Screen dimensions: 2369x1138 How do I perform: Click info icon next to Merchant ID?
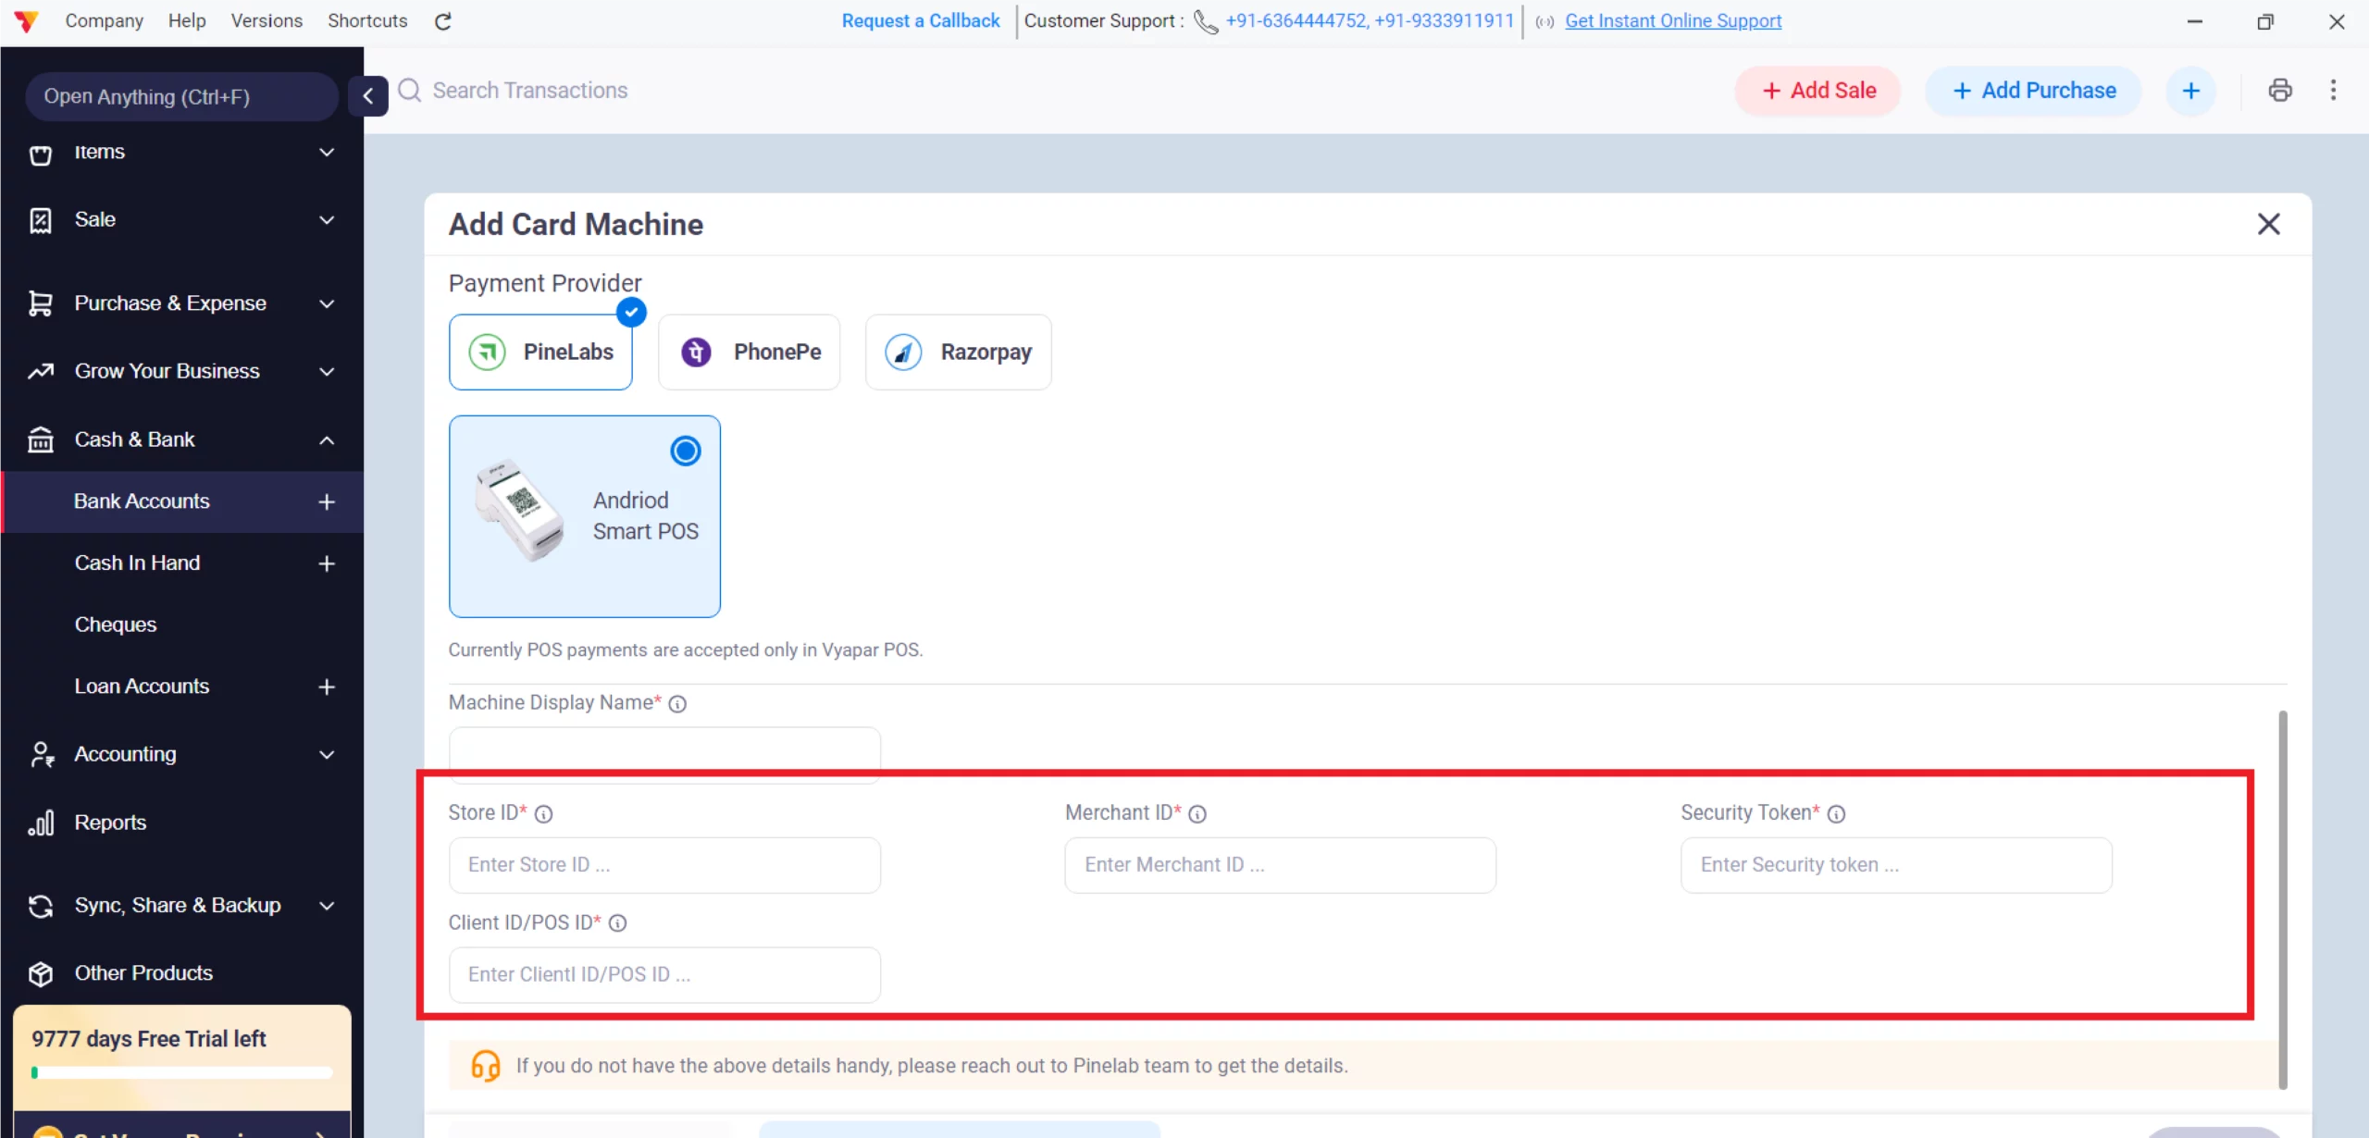(1197, 814)
